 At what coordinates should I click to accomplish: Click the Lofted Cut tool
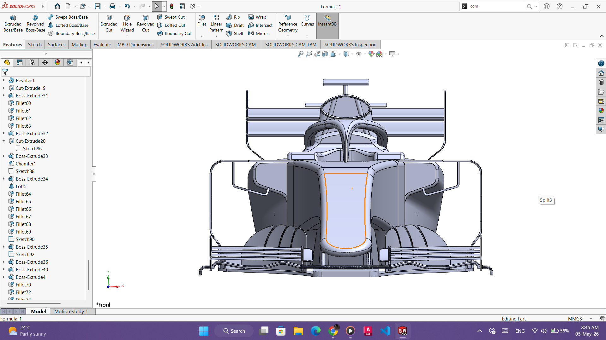[x=171, y=25]
